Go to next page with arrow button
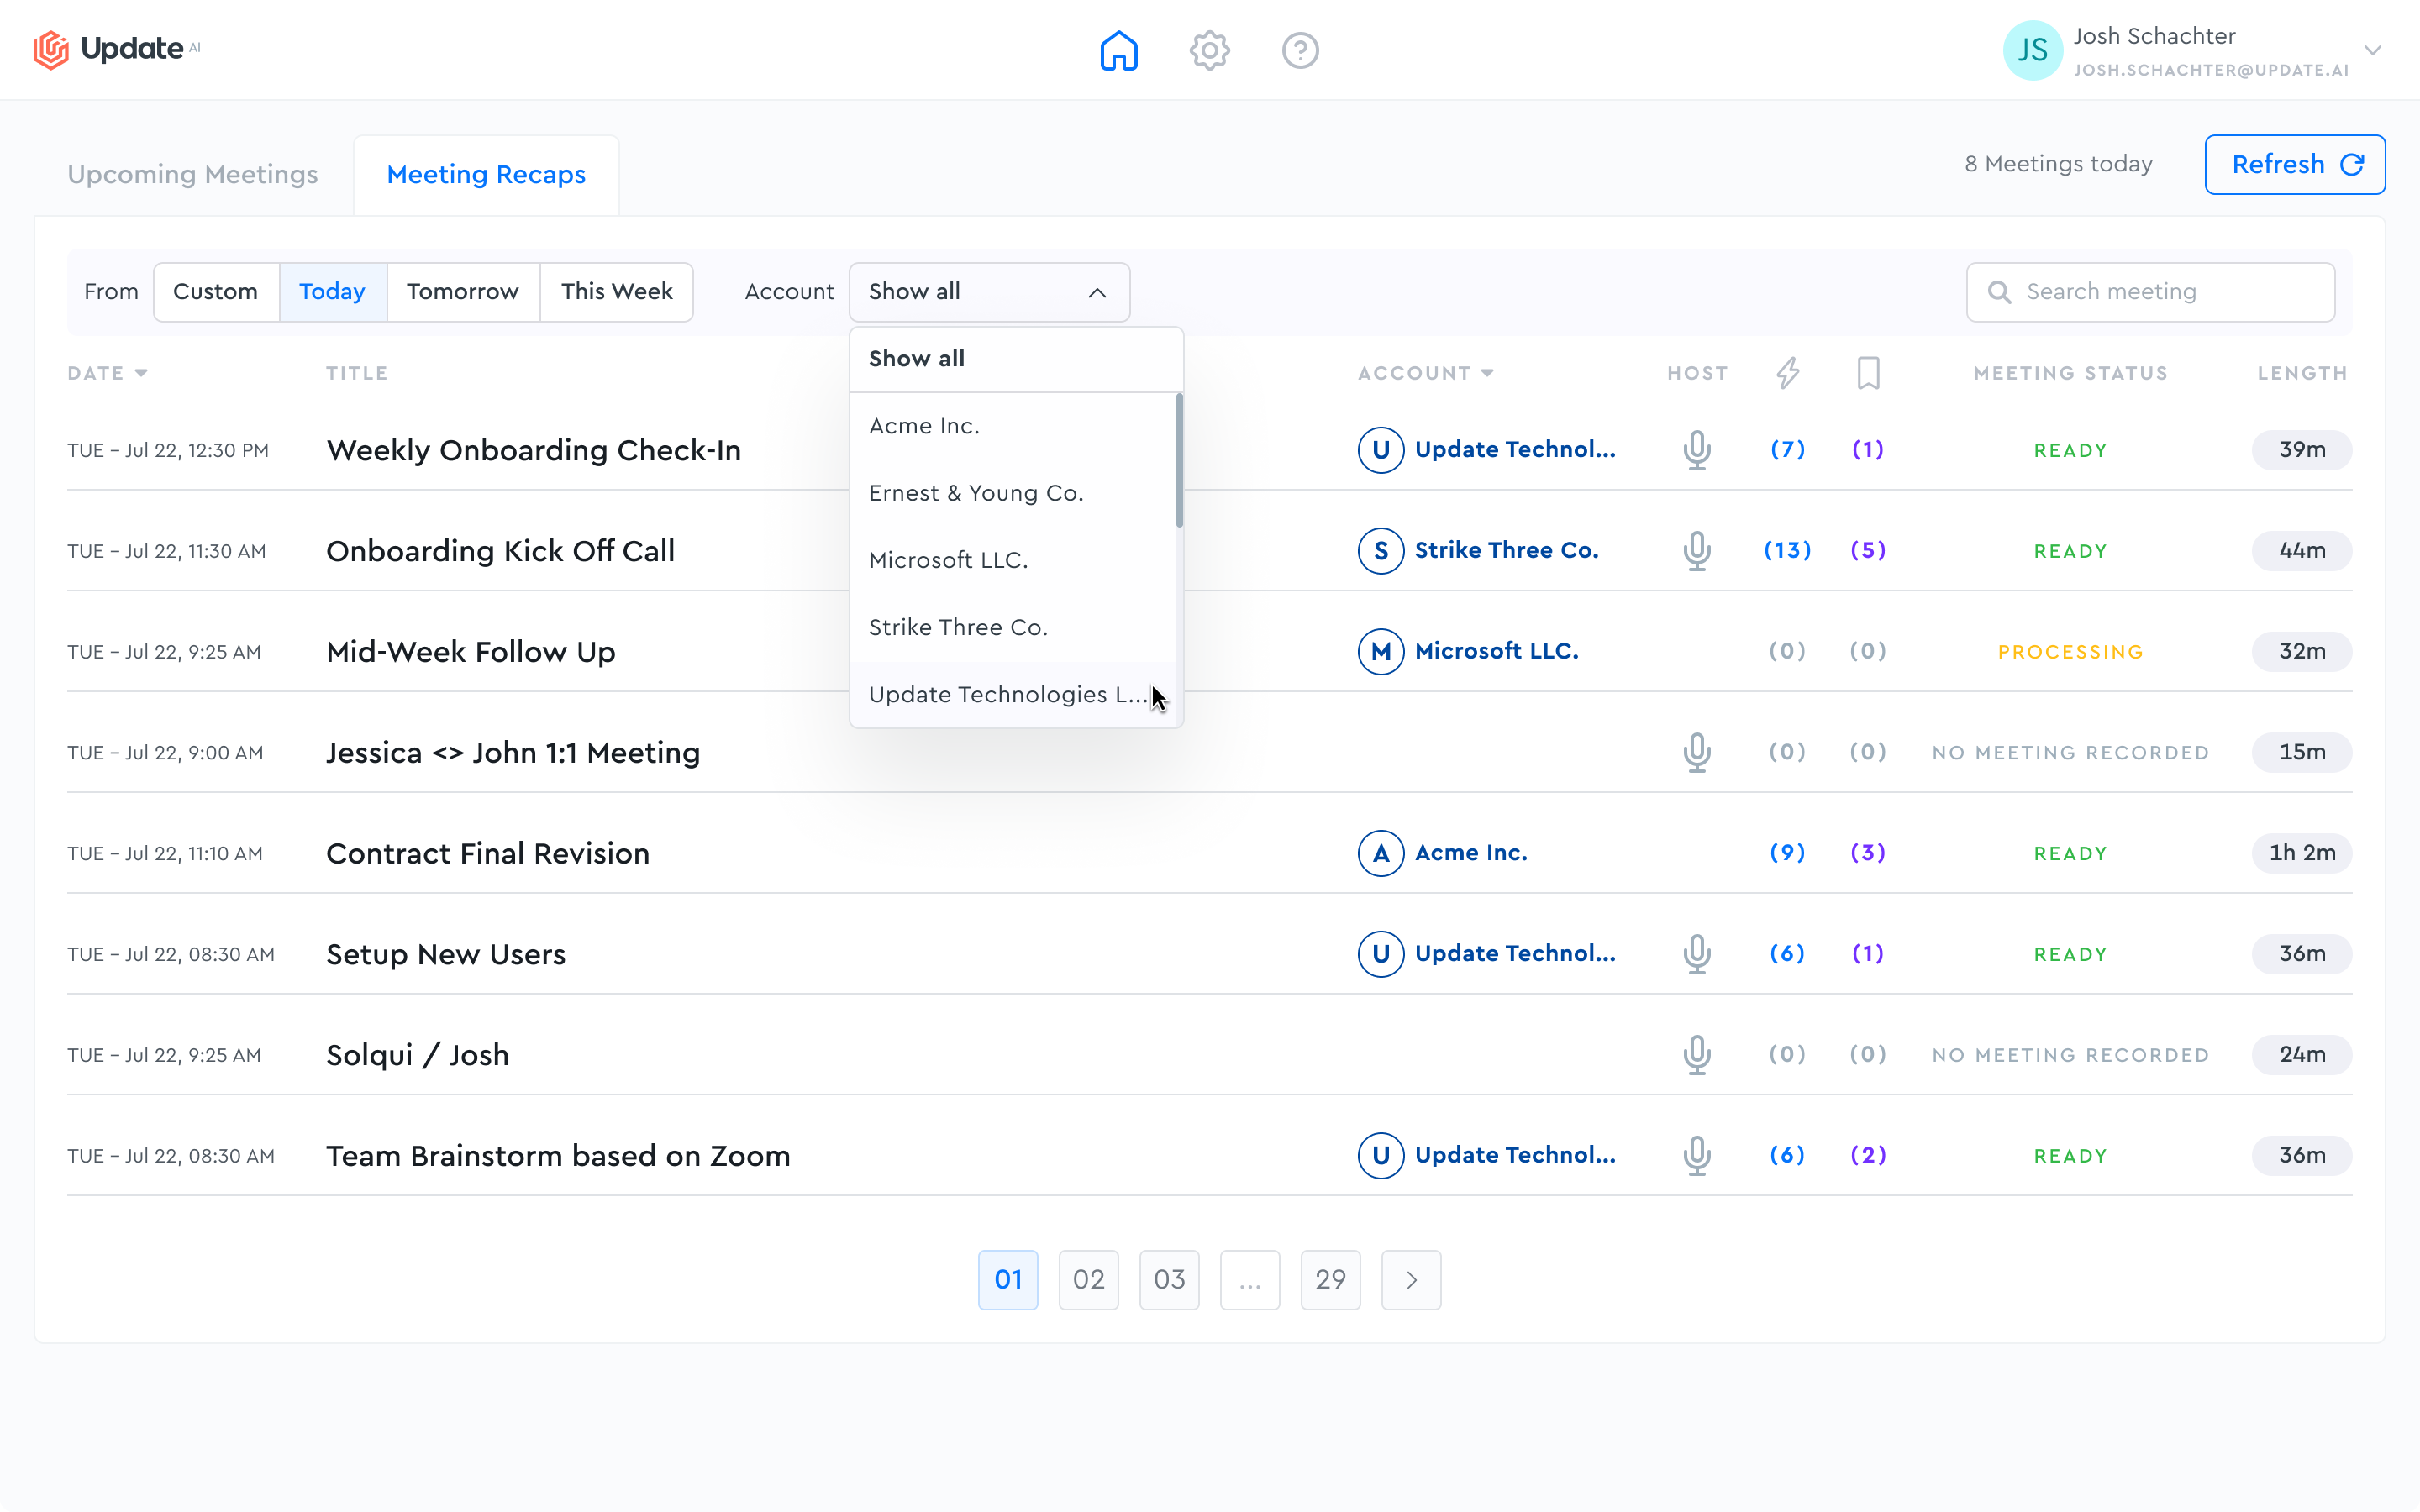This screenshot has height=1512, width=2420. (1411, 1280)
